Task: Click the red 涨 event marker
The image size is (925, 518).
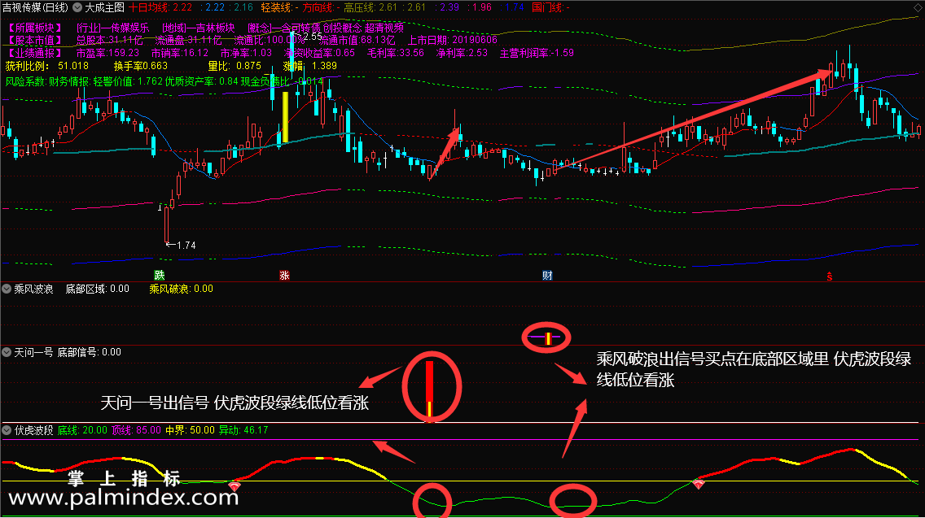Action: click(284, 275)
